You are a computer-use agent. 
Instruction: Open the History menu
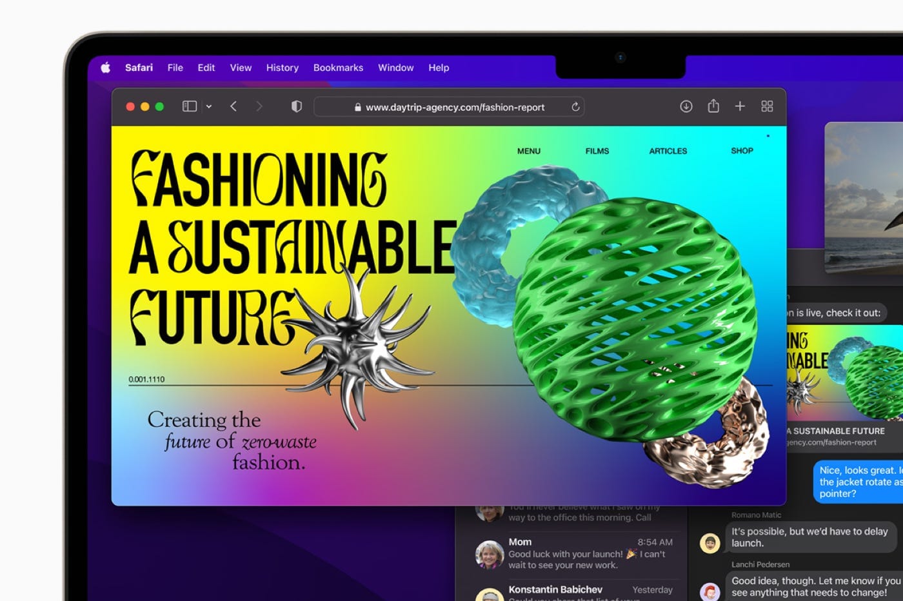283,68
